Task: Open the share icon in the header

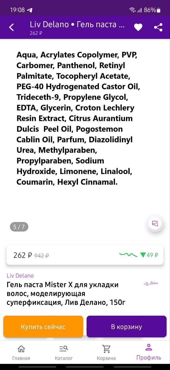Action: click(158, 27)
